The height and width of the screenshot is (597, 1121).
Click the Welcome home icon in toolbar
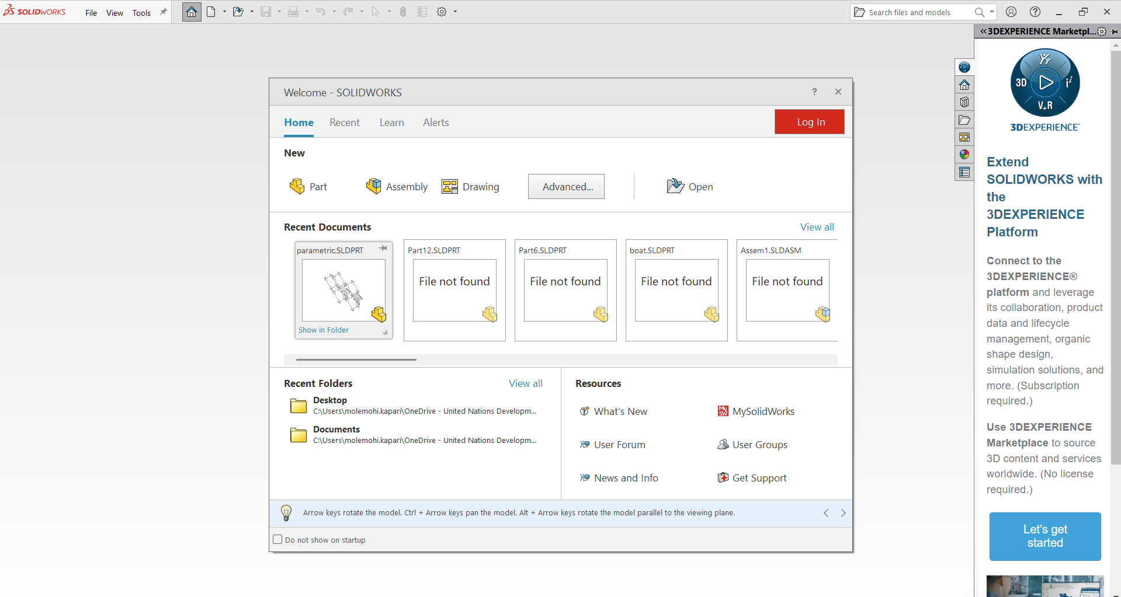(x=192, y=12)
